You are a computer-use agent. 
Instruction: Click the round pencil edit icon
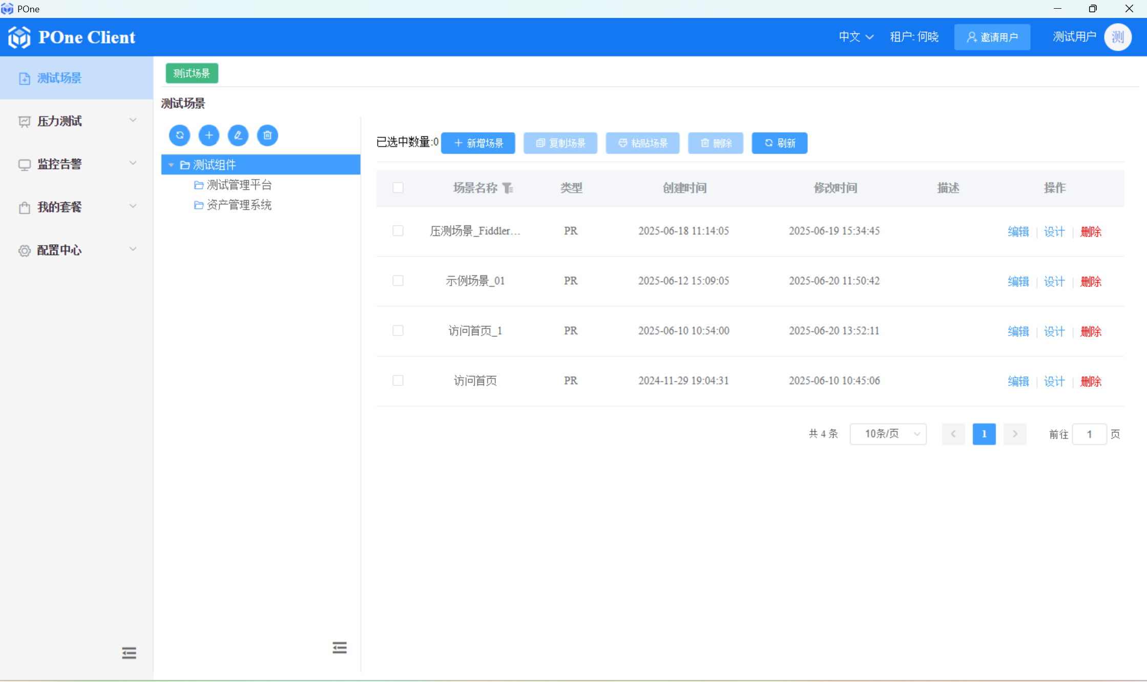click(x=238, y=135)
